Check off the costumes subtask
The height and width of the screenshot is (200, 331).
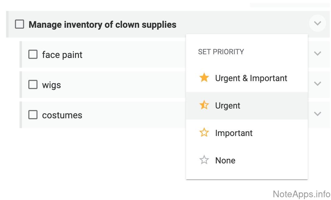33,115
